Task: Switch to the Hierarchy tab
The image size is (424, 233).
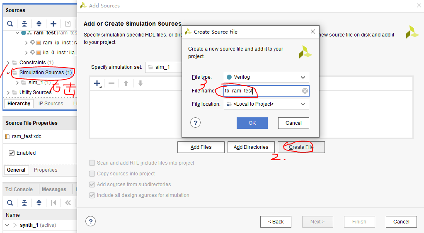Action: coord(19,104)
